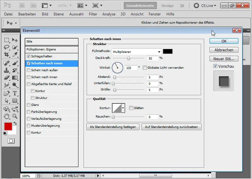Select the Brush tool
Image resolution: width=252 pixels, height=179 pixels.
click(15, 63)
